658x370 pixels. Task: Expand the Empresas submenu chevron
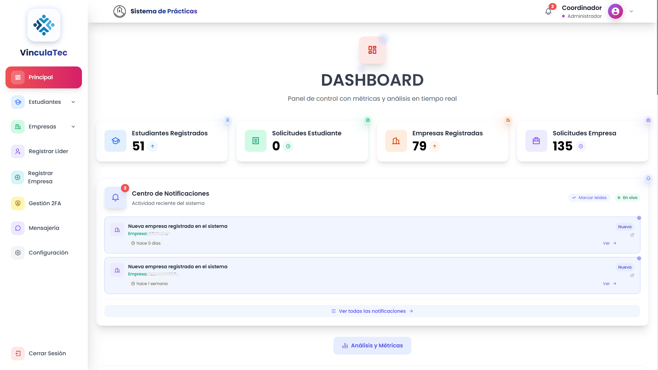point(73,127)
